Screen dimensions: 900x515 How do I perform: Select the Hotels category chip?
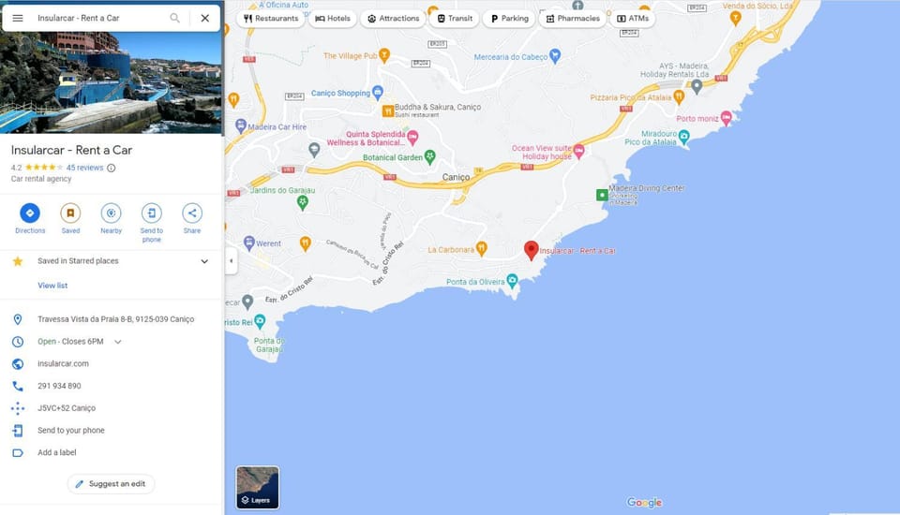click(333, 19)
